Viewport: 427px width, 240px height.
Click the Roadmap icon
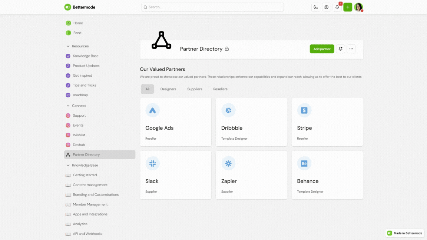click(x=68, y=95)
